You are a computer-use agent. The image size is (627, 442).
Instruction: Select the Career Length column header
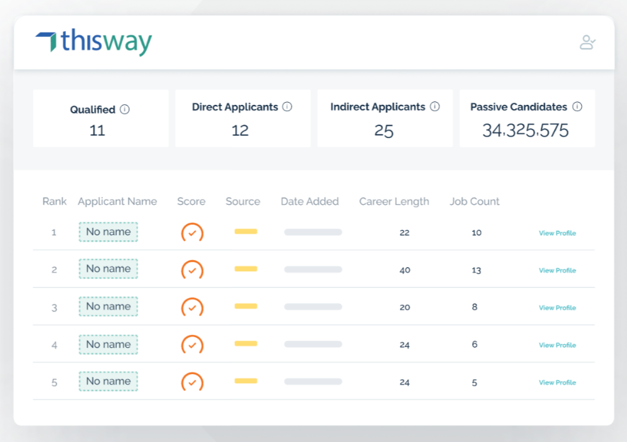[x=393, y=201]
